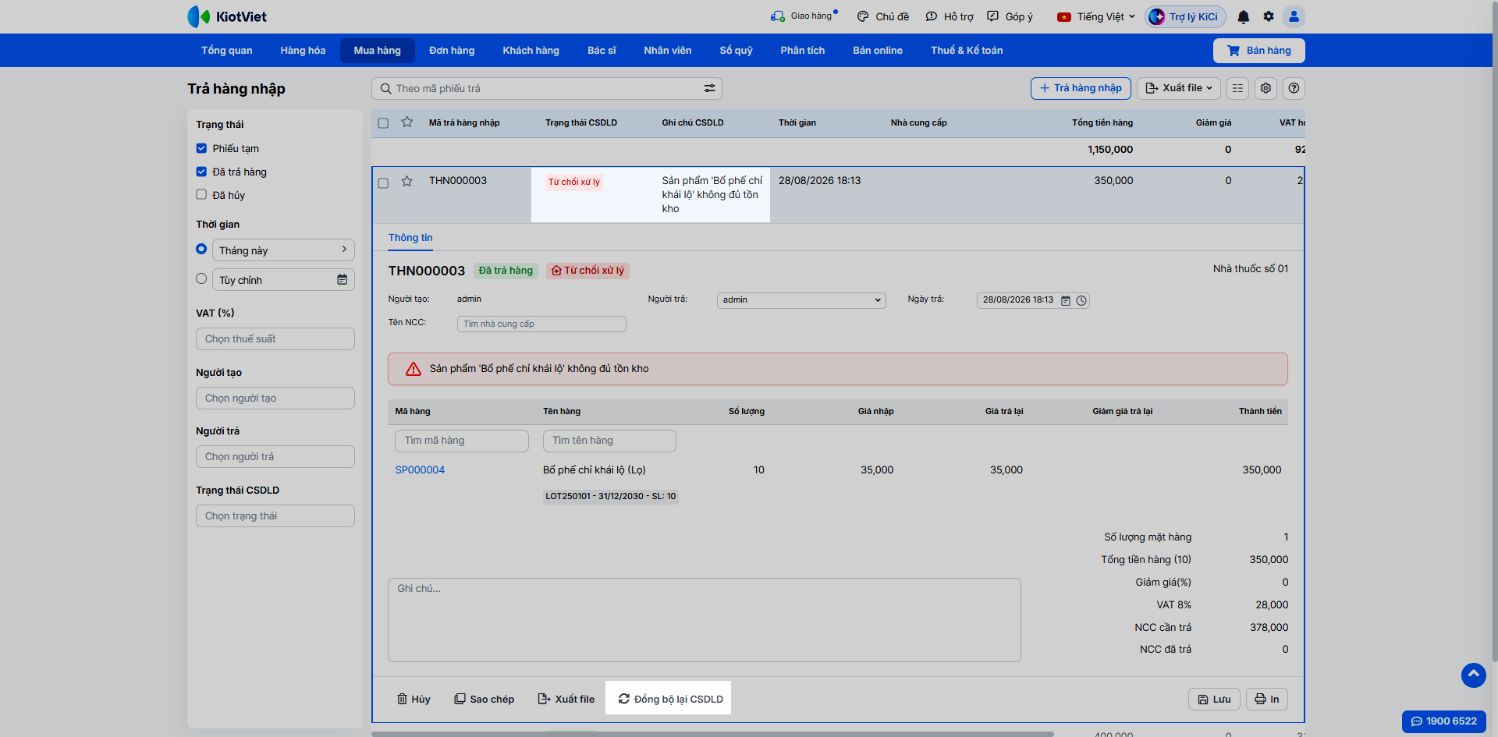Check the Đã hủy status checkbox
The image size is (1498, 737).
[201, 195]
